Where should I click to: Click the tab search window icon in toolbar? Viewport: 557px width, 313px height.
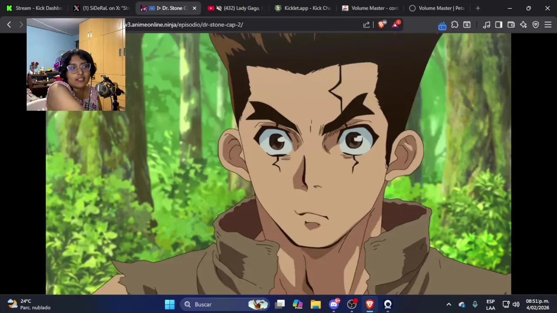point(467,25)
